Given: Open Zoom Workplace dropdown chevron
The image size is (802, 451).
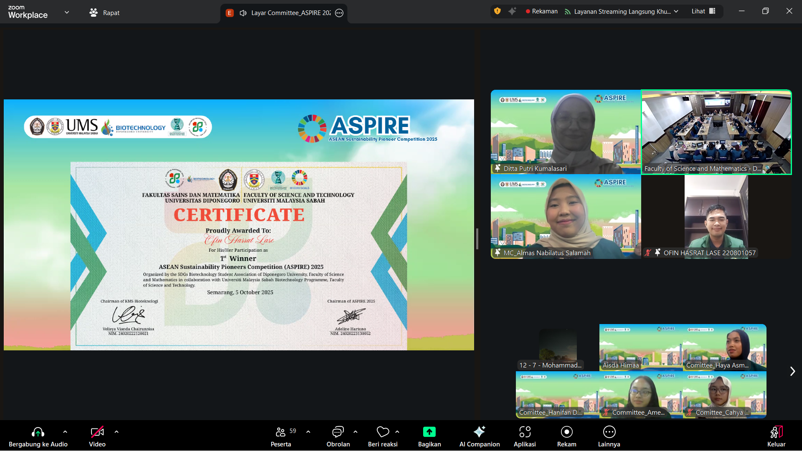Looking at the screenshot, I should point(67,13).
